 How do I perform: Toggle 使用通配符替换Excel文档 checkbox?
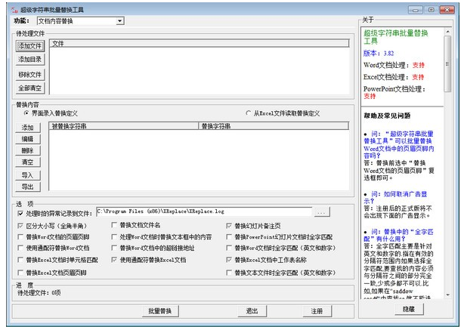coord(114,259)
